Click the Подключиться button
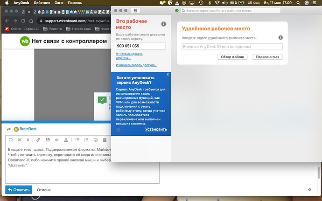Viewport: 322px width, 201px height. (267, 57)
